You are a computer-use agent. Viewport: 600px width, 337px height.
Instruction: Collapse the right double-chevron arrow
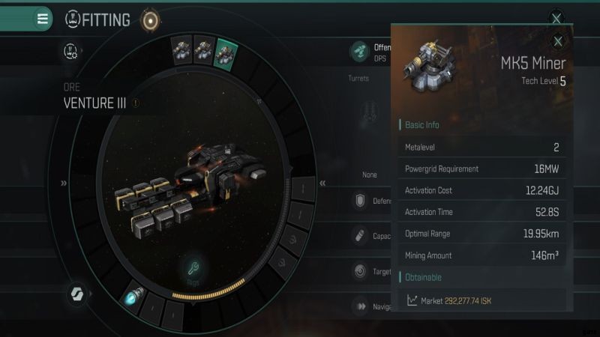pos(322,183)
